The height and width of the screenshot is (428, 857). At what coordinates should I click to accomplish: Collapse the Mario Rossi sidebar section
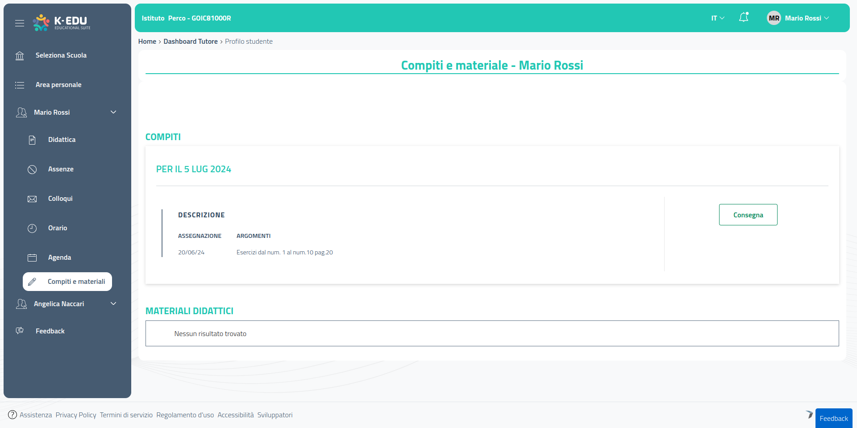(113, 112)
